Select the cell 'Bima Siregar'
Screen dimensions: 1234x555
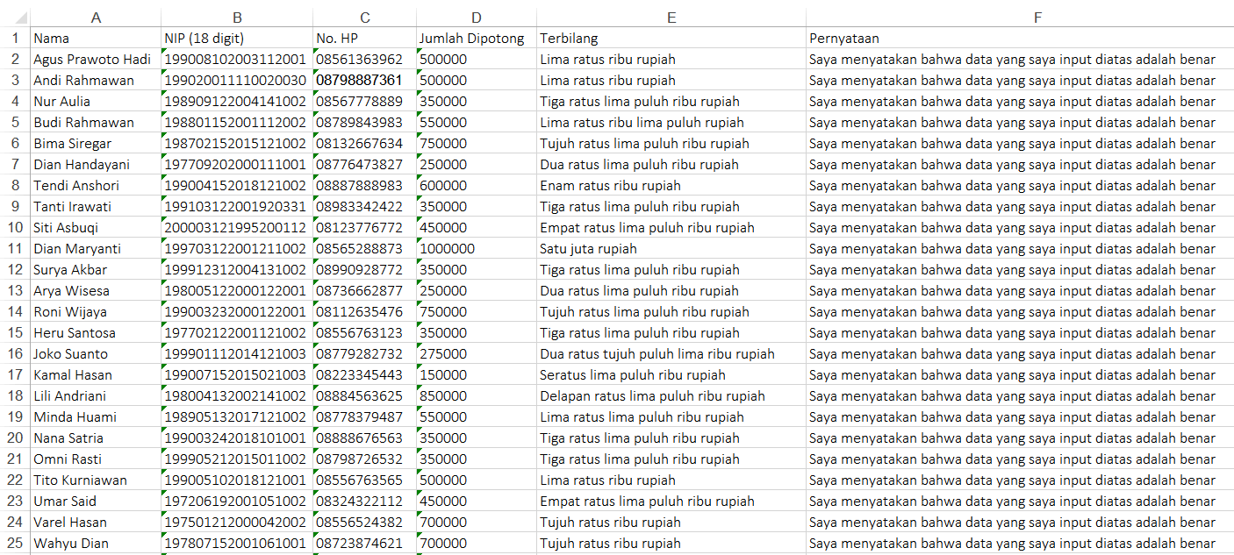(x=96, y=144)
